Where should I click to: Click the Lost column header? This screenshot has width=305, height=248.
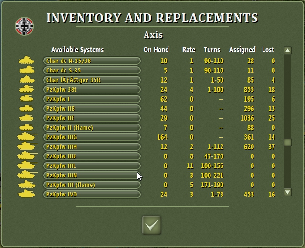[268, 50]
